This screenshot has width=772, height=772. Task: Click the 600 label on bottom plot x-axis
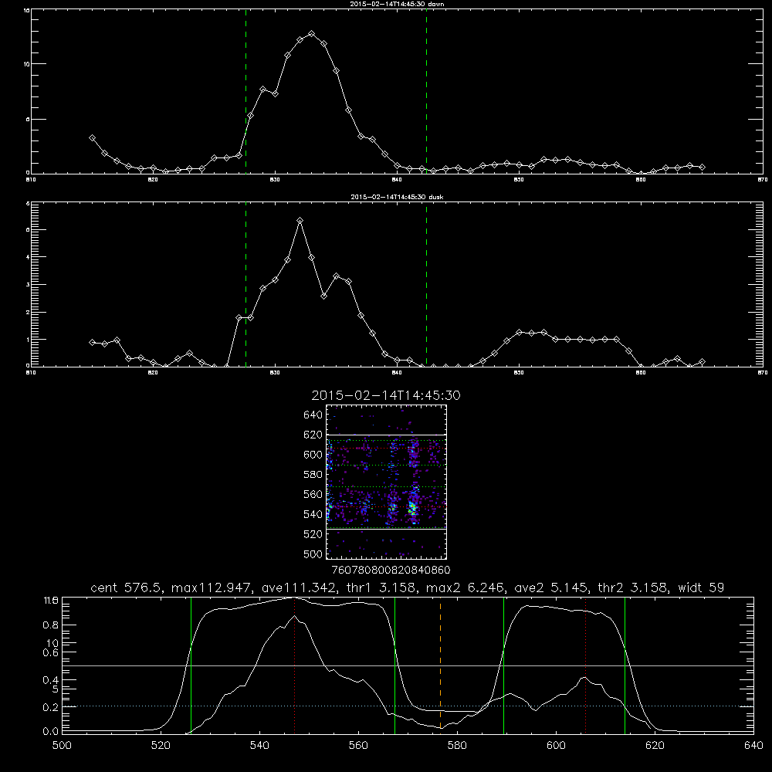[x=557, y=746]
